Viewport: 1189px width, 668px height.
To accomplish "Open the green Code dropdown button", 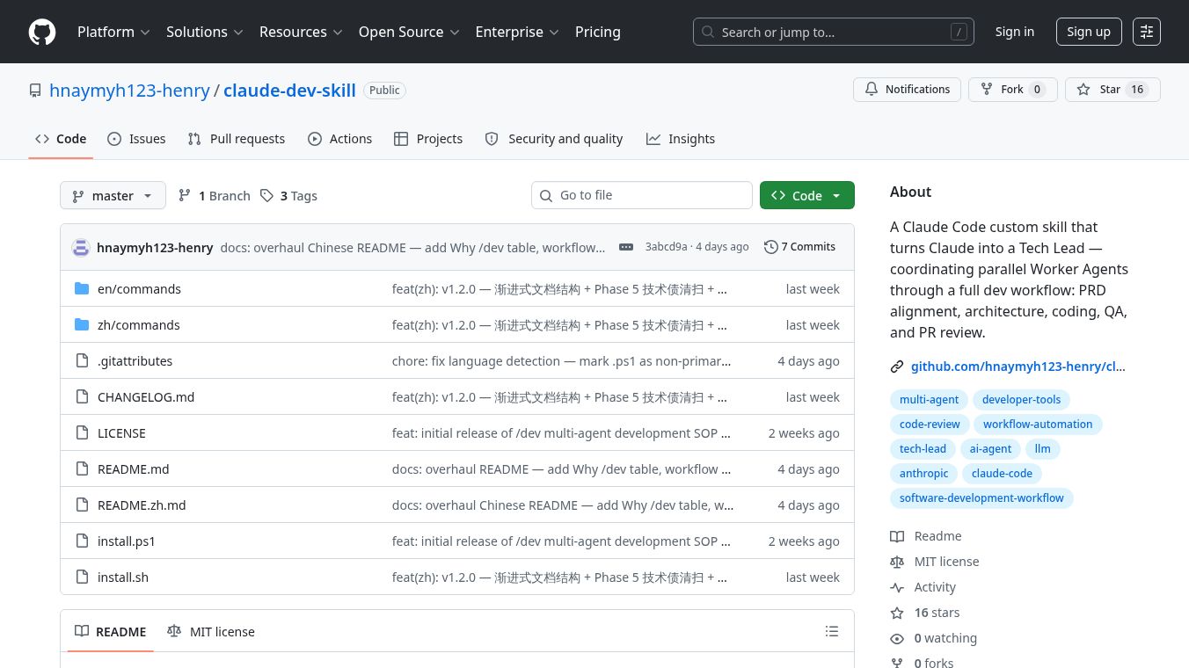I will [x=806, y=195].
